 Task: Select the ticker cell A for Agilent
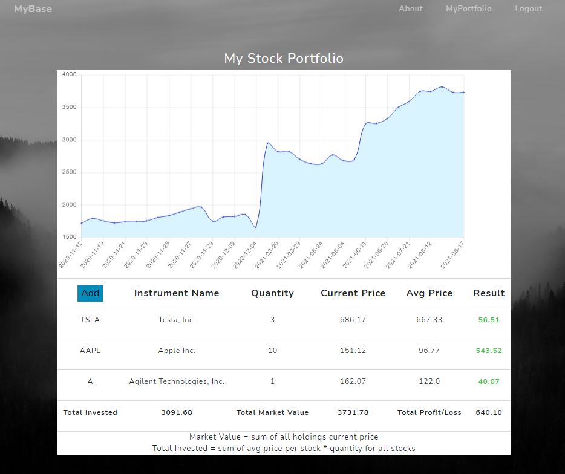point(90,381)
